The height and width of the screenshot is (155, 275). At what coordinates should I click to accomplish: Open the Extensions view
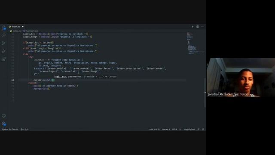[4, 59]
